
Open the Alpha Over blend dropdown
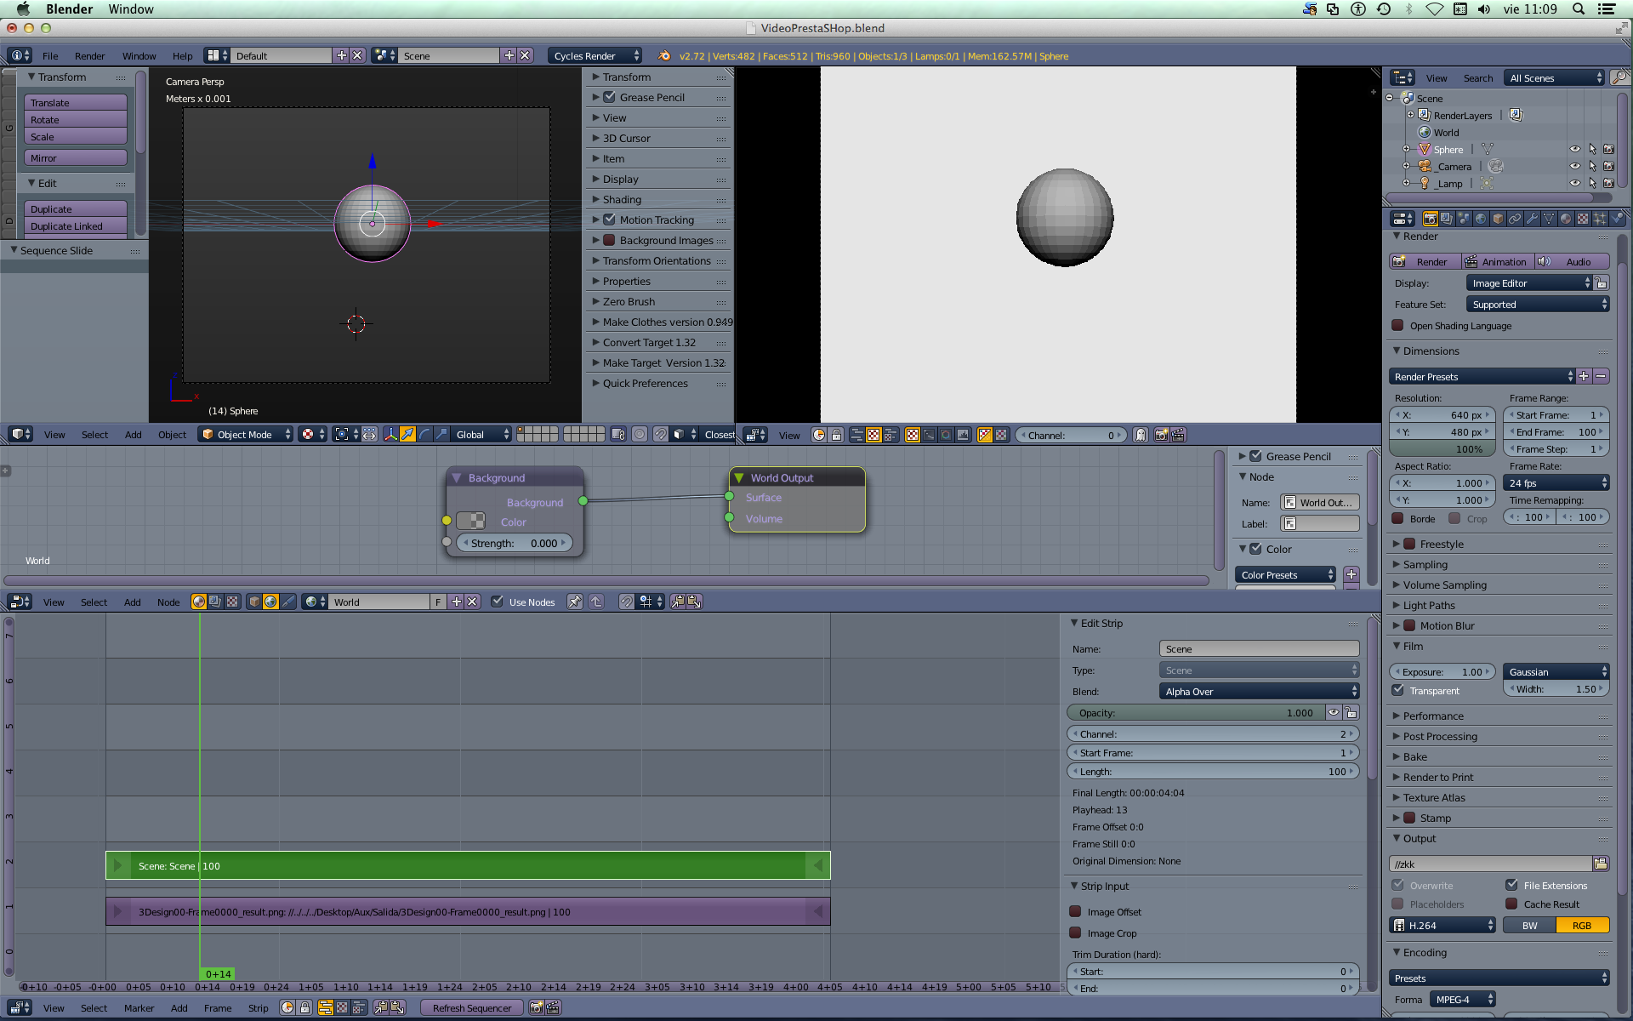[1258, 692]
